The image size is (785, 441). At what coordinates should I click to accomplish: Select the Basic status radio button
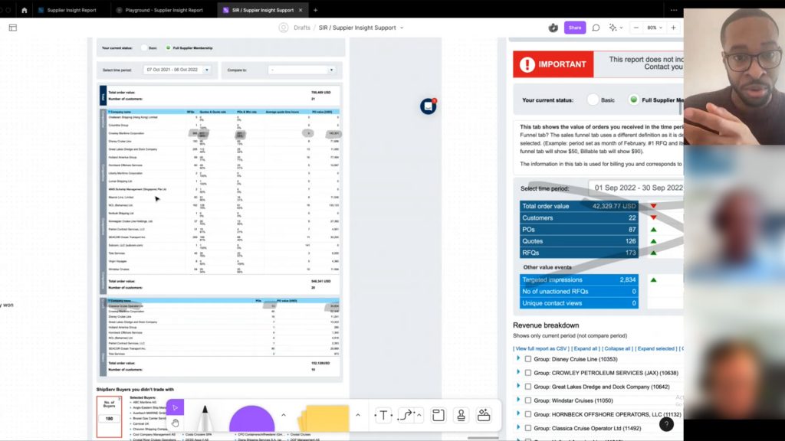pos(593,100)
